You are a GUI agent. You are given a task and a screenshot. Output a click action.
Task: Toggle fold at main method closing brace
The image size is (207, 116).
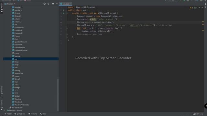pos(67,37)
